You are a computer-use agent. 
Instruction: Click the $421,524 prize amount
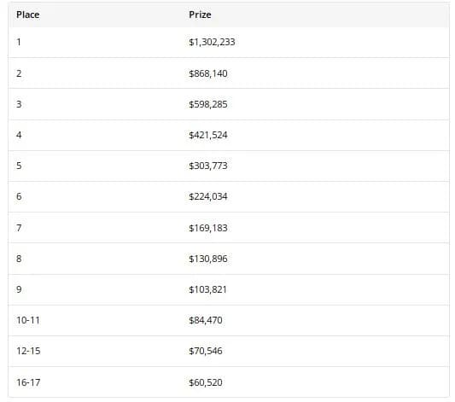point(208,135)
